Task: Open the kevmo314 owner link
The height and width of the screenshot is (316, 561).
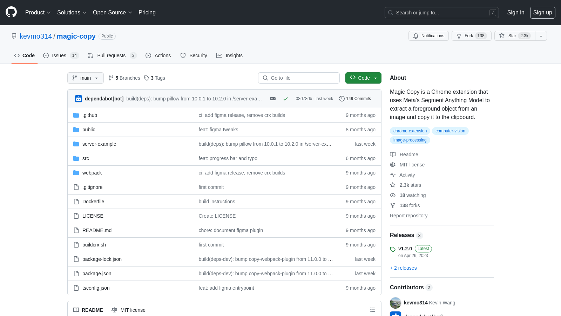Action: (36, 36)
